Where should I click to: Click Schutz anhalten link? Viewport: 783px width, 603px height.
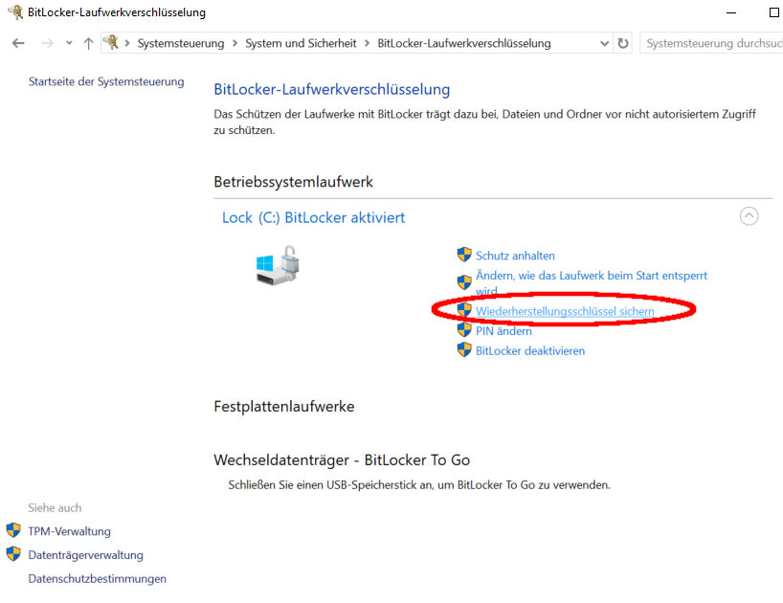[x=515, y=256]
